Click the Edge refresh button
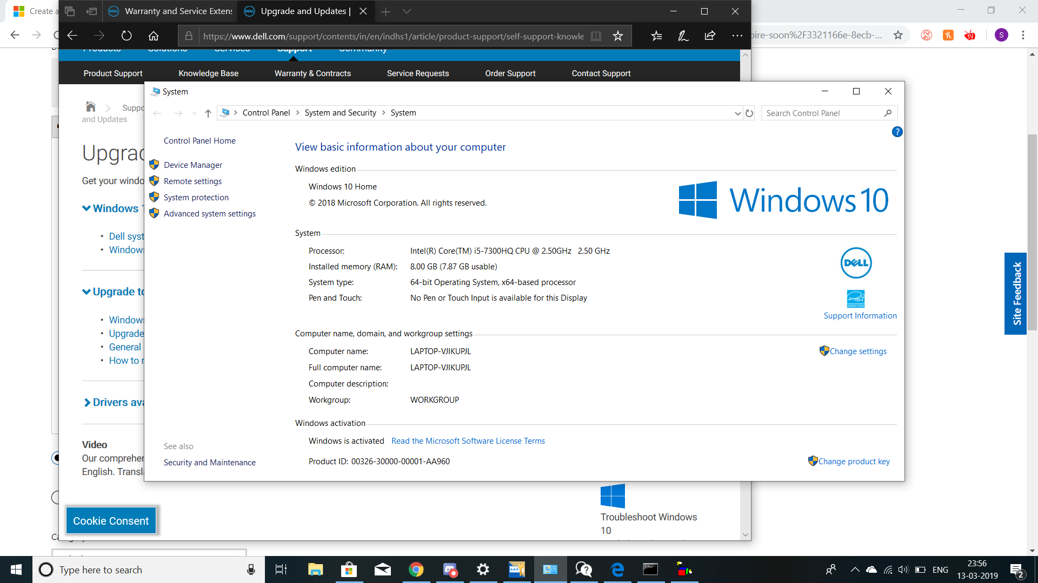The height and width of the screenshot is (583, 1038). [x=127, y=36]
